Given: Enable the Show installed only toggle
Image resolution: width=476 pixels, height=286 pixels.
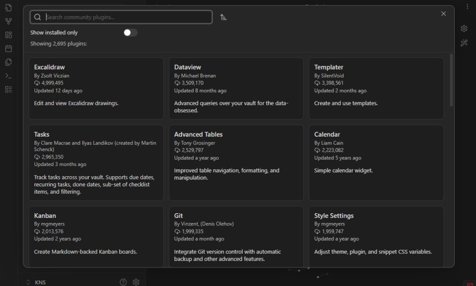Looking at the screenshot, I should tap(130, 32).
